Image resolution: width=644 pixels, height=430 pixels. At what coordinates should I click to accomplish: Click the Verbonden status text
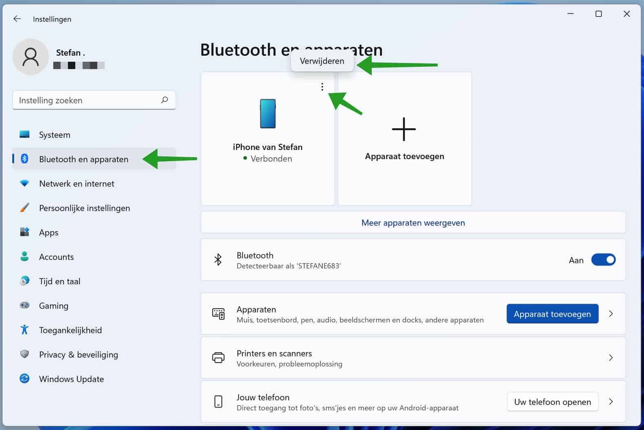tap(271, 159)
